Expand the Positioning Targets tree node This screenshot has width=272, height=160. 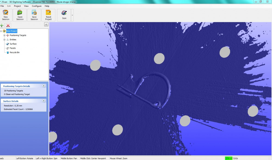[4, 35]
